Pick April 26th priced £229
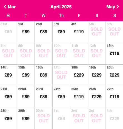Image resolution: width=123 pixels, height=129 pixels. (x=97, y=97)
